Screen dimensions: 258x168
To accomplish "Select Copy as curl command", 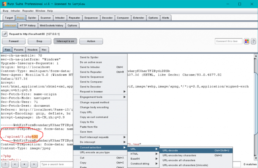I will pos(100,117).
